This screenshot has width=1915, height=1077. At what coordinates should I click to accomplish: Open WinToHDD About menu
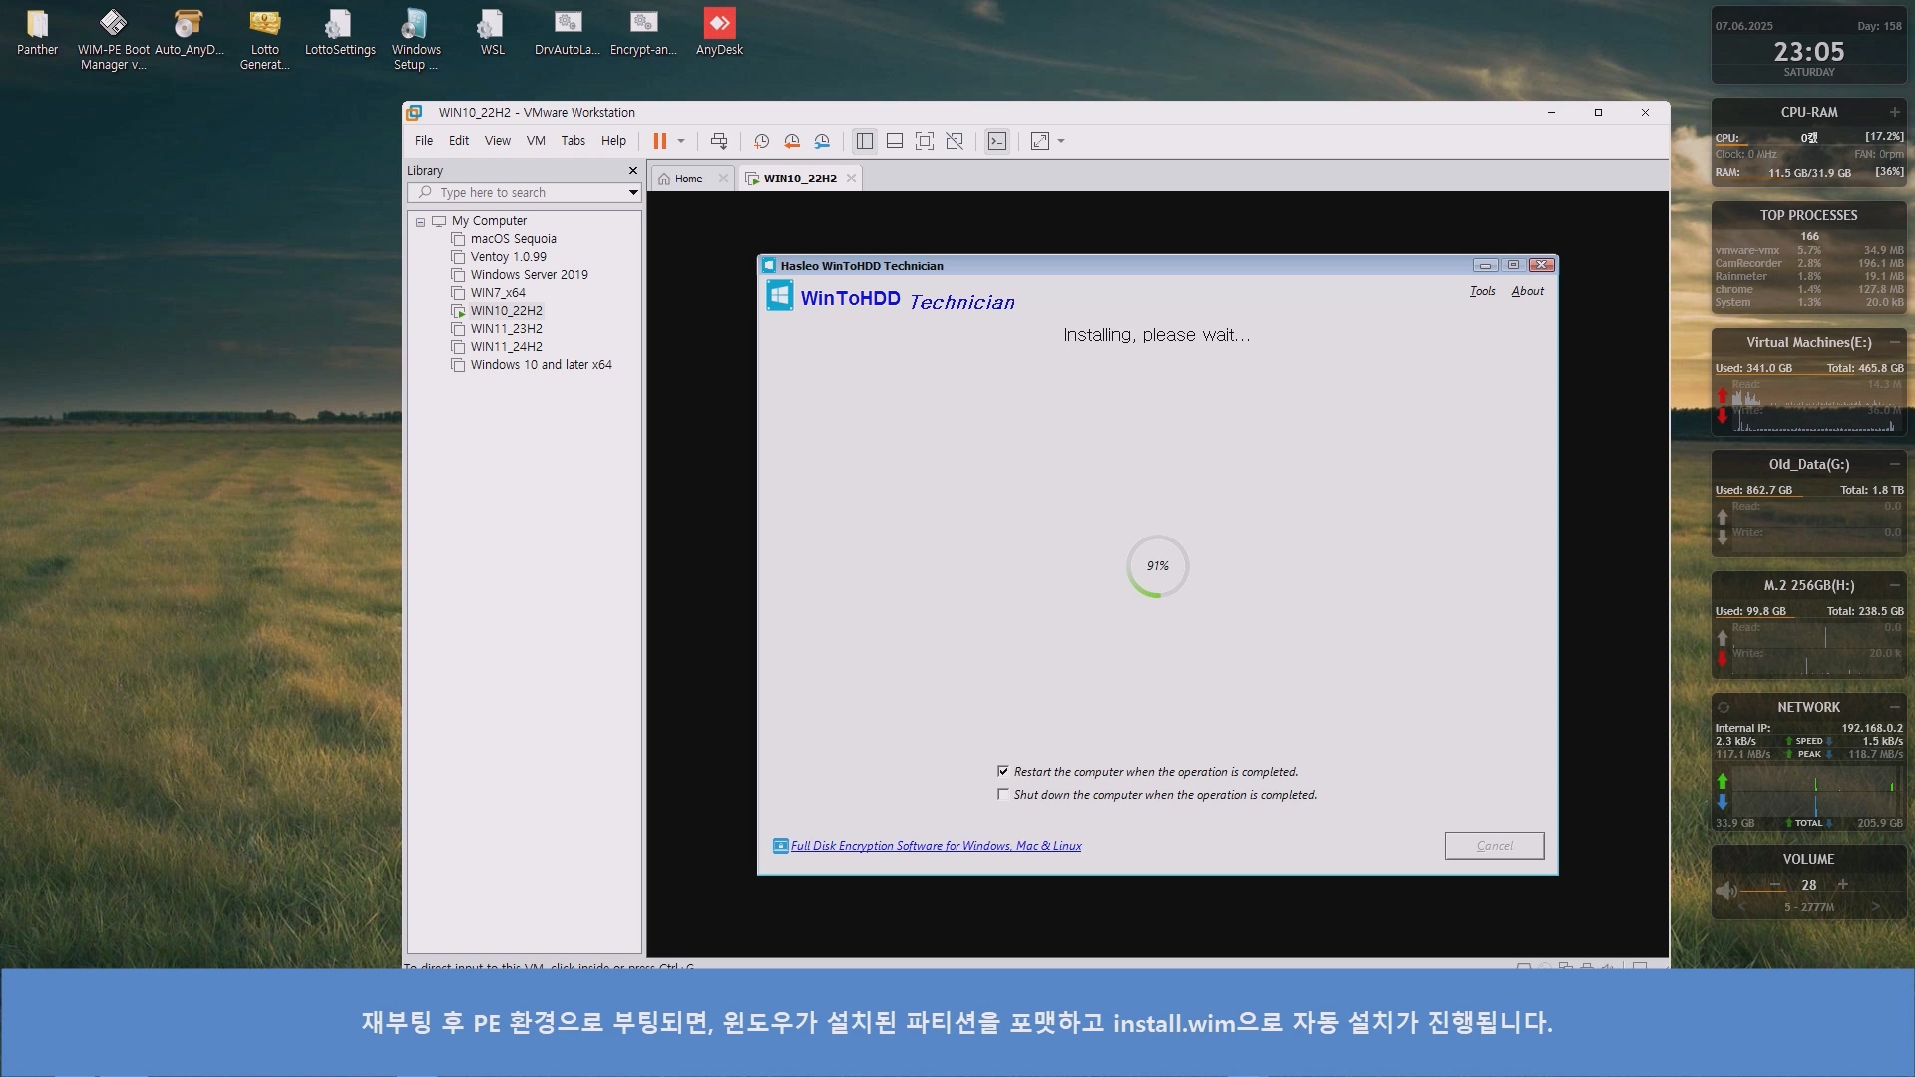pyautogui.click(x=1527, y=291)
